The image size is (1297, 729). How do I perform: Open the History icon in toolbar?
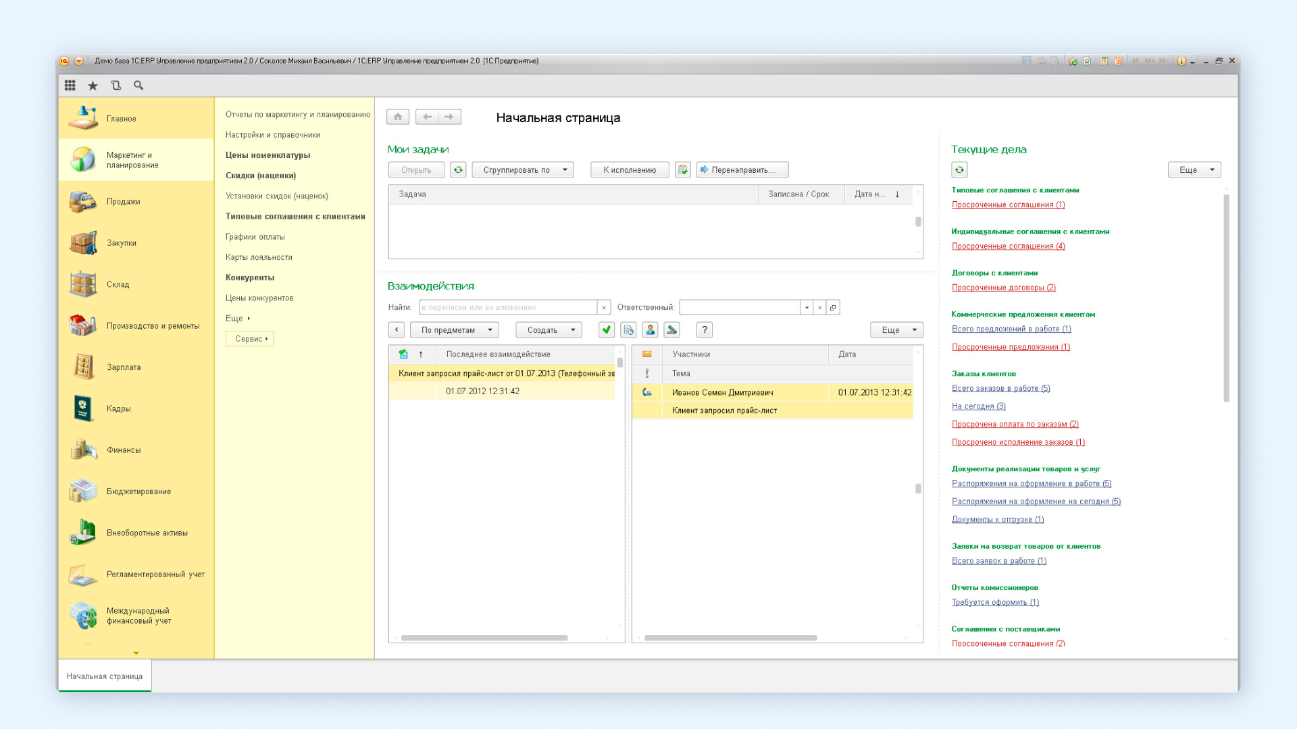pos(116,85)
